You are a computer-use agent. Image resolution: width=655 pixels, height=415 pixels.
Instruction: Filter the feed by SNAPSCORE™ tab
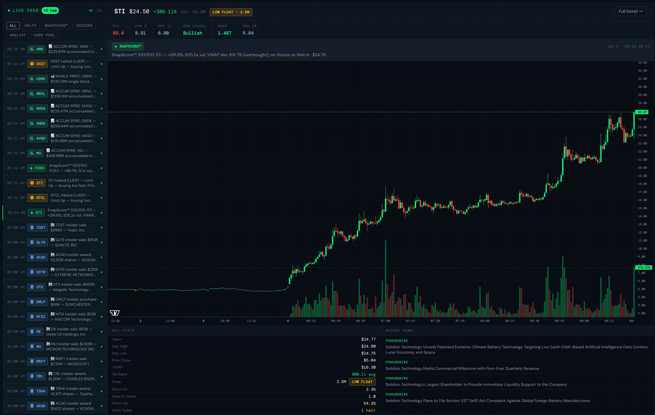click(56, 26)
